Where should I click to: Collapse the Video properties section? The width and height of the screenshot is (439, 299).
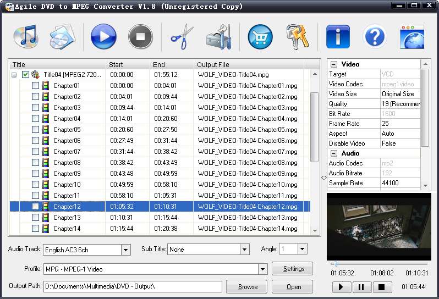[x=334, y=64]
